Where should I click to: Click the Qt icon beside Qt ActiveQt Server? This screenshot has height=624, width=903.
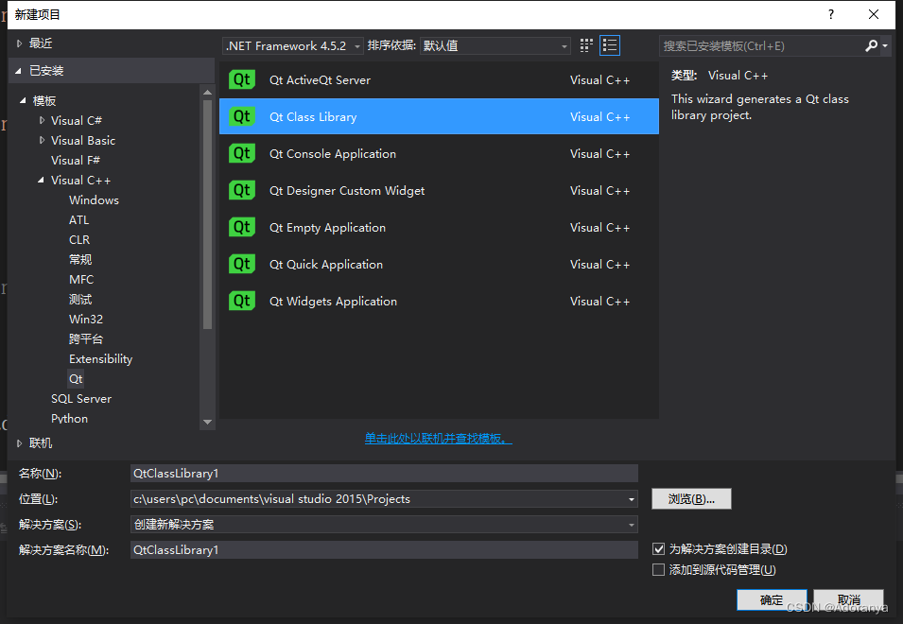click(x=242, y=79)
